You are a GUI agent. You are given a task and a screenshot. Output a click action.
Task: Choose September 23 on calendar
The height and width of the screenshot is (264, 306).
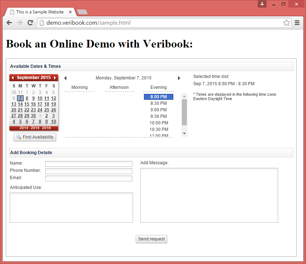(x=33, y=110)
